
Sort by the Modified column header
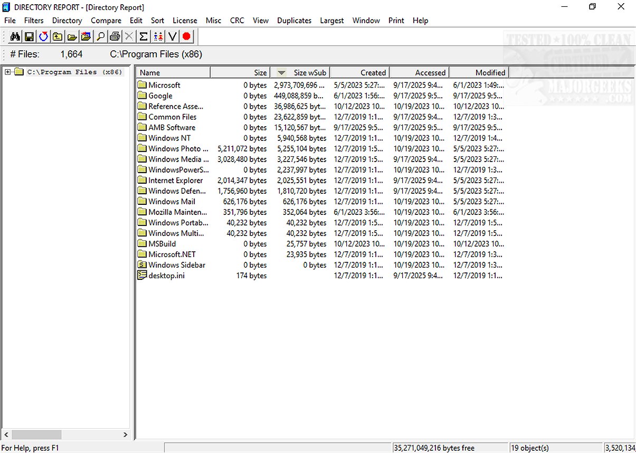(479, 72)
